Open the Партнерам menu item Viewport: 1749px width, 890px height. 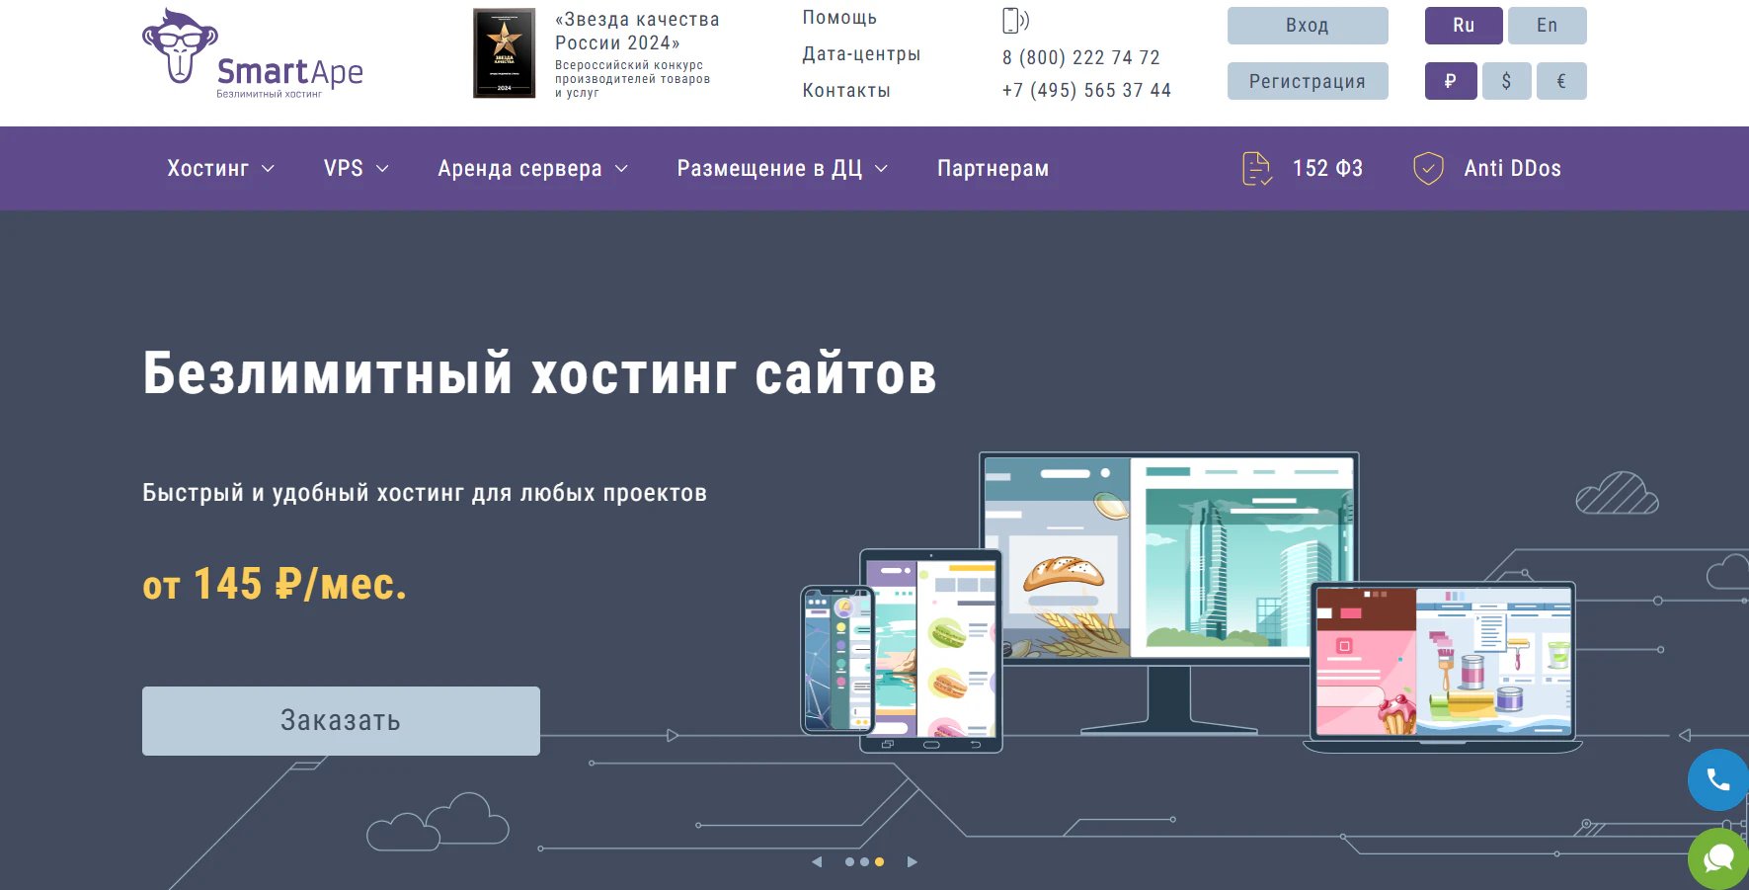coord(993,169)
